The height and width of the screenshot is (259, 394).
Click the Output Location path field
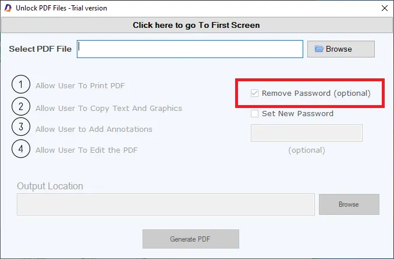166,204
